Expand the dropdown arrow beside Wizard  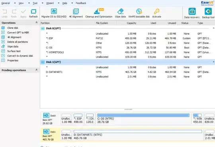pos(59,3)
